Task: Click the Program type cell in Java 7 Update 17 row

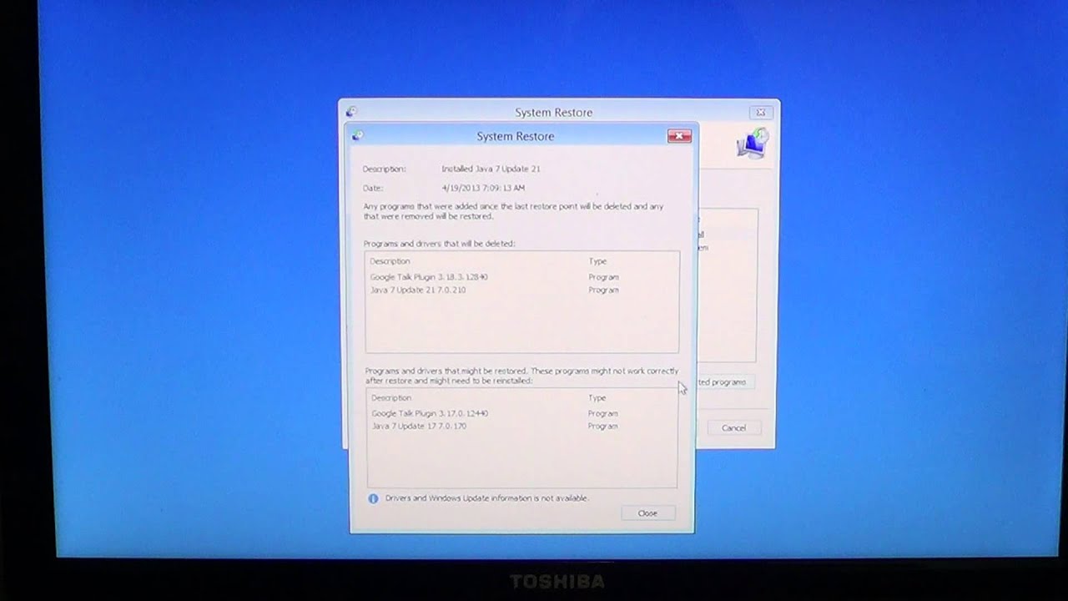Action: point(602,426)
